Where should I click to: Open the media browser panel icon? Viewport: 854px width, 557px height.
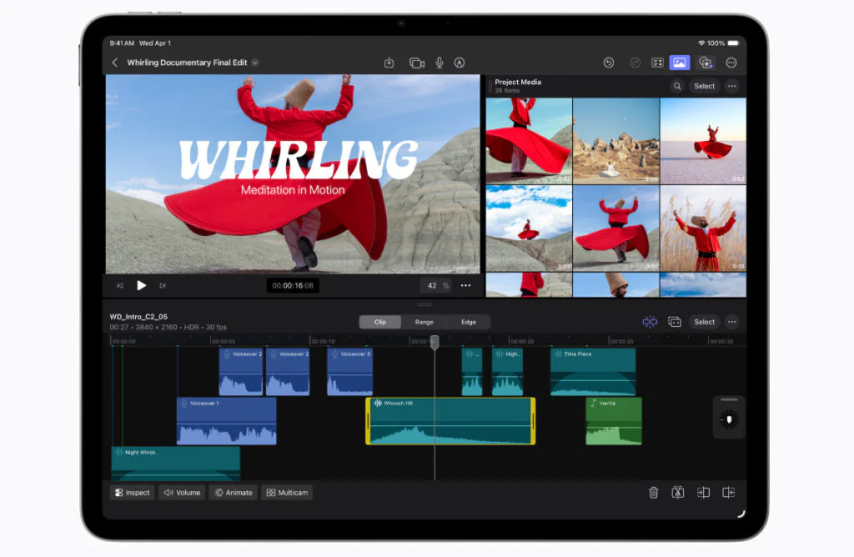pos(680,62)
